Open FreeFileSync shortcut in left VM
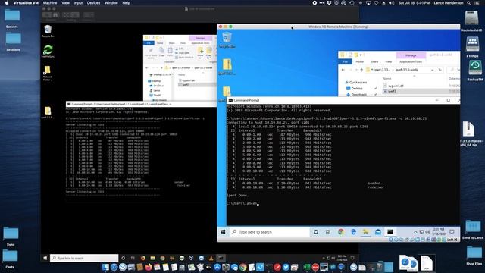 click(x=48, y=52)
